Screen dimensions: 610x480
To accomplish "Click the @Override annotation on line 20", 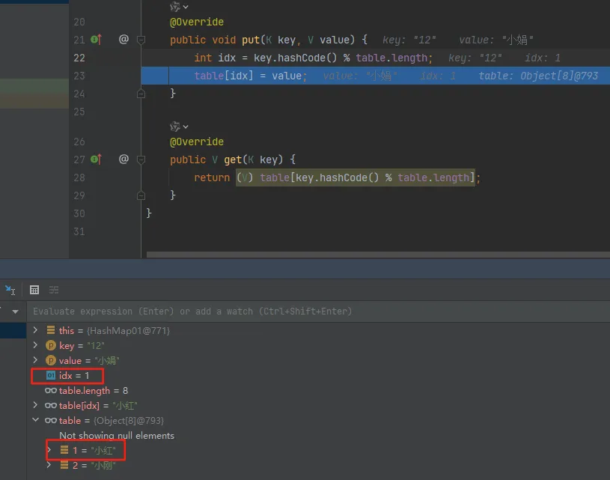I will tap(197, 22).
